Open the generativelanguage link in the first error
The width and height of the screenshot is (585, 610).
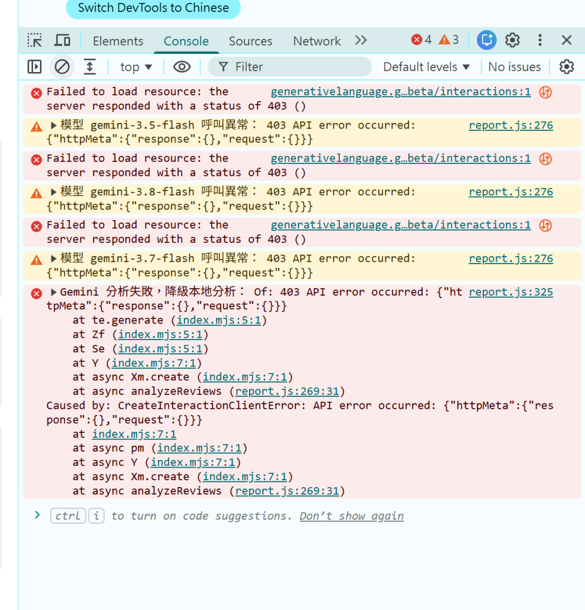point(400,92)
